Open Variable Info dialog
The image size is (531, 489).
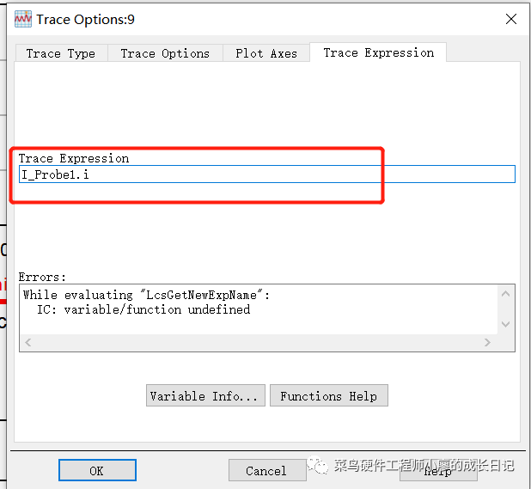click(x=205, y=395)
